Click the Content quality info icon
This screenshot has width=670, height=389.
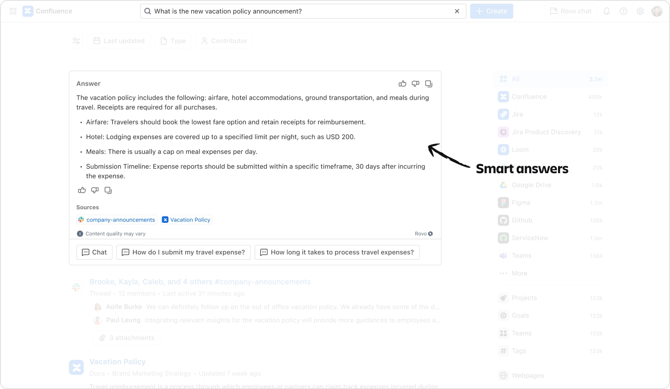(80, 234)
